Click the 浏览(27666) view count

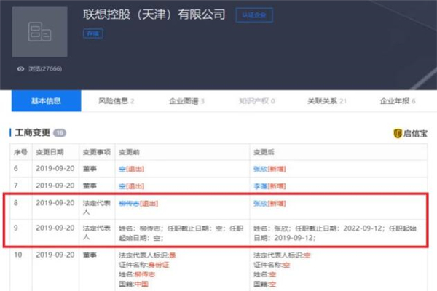(x=45, y=69)
